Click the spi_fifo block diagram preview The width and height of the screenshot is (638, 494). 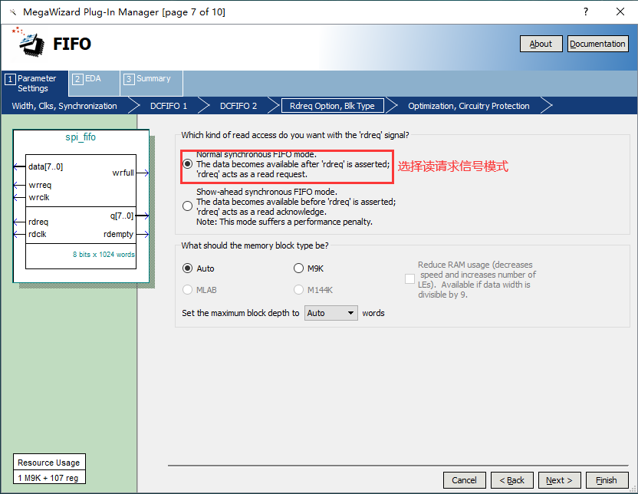coord(81,206)
